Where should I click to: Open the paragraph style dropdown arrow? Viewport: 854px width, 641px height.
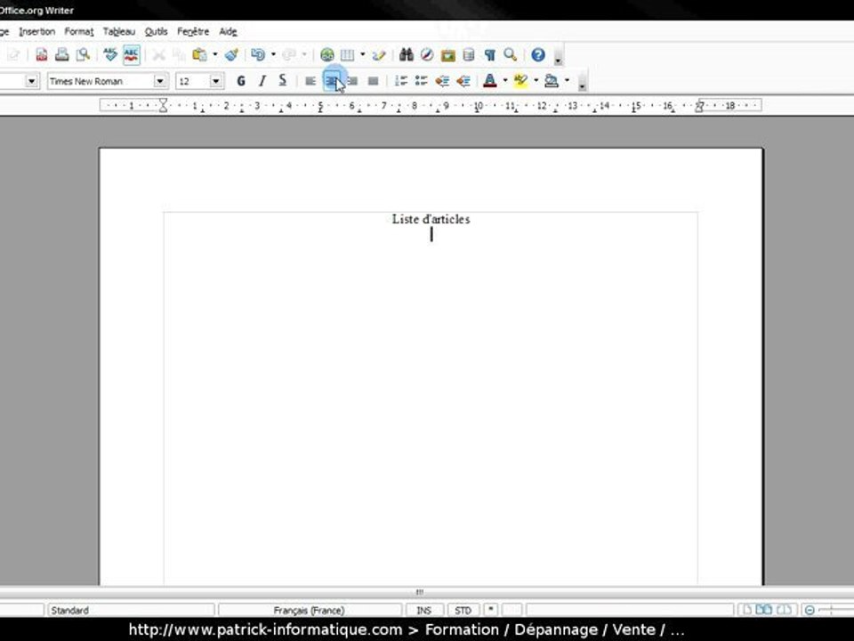(32, 81)
